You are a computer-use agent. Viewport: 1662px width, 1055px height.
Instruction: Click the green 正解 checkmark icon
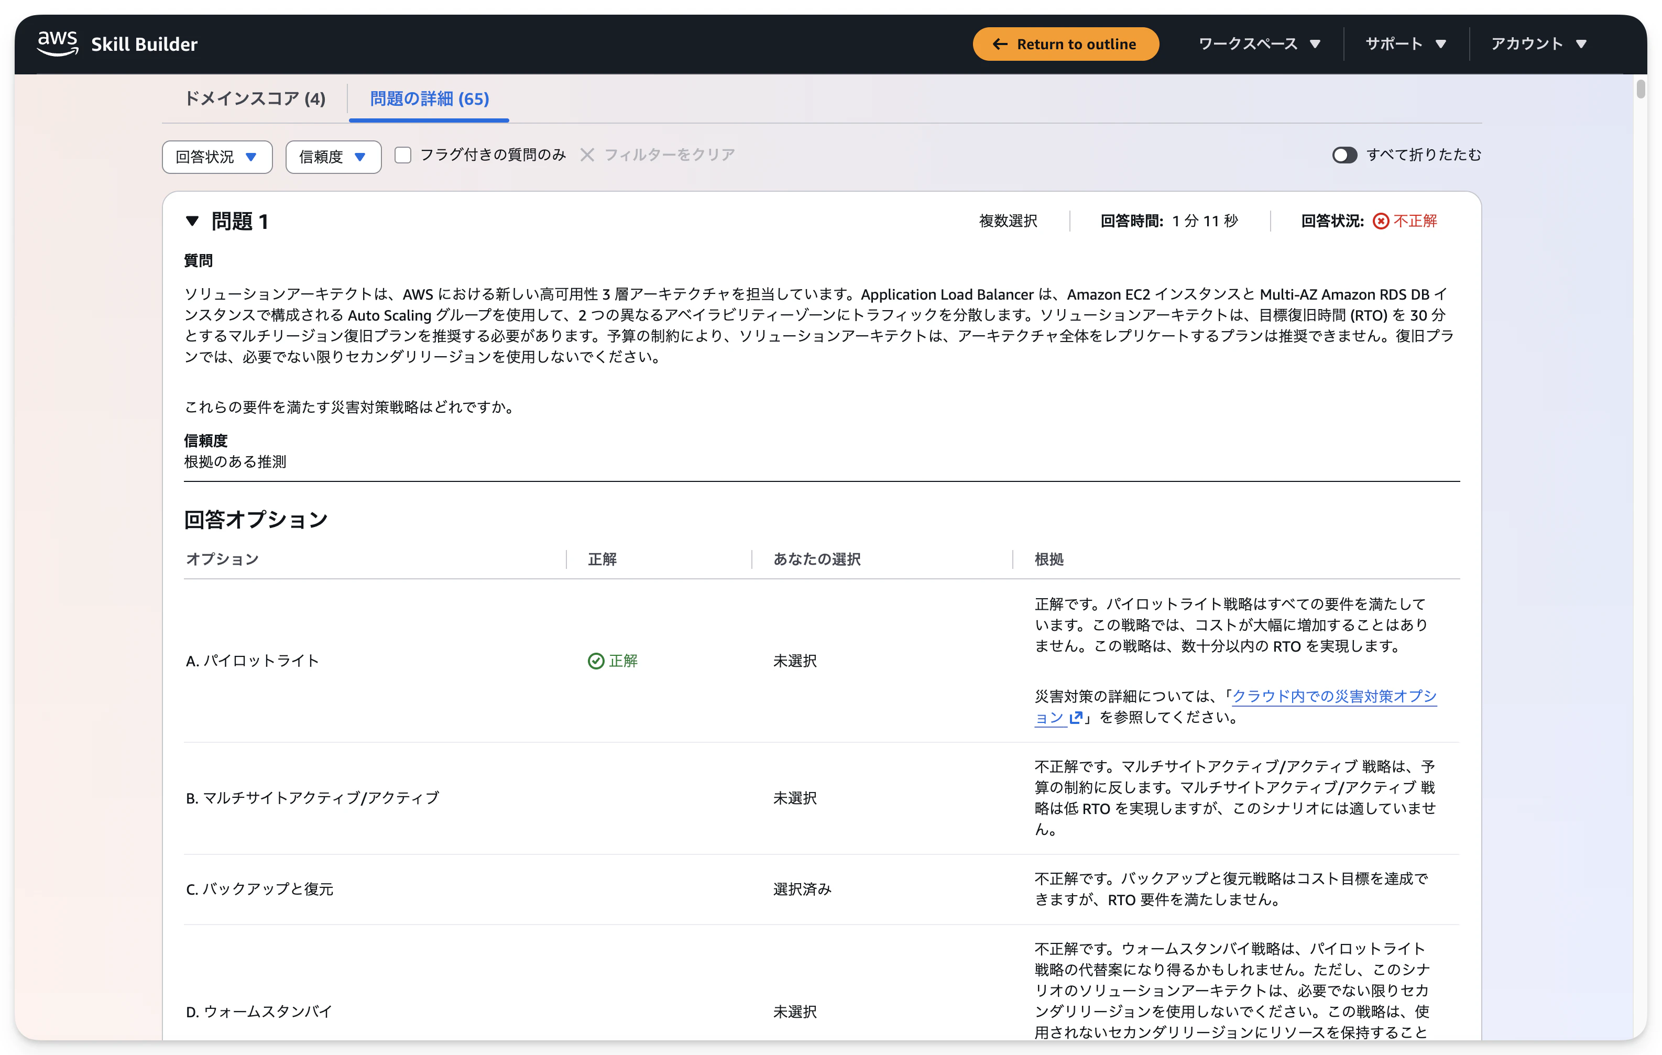(596, 661)
